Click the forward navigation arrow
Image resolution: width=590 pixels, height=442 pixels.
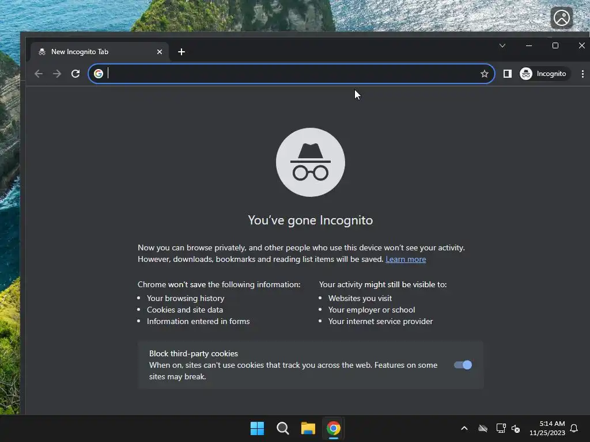tap(57, 74)
